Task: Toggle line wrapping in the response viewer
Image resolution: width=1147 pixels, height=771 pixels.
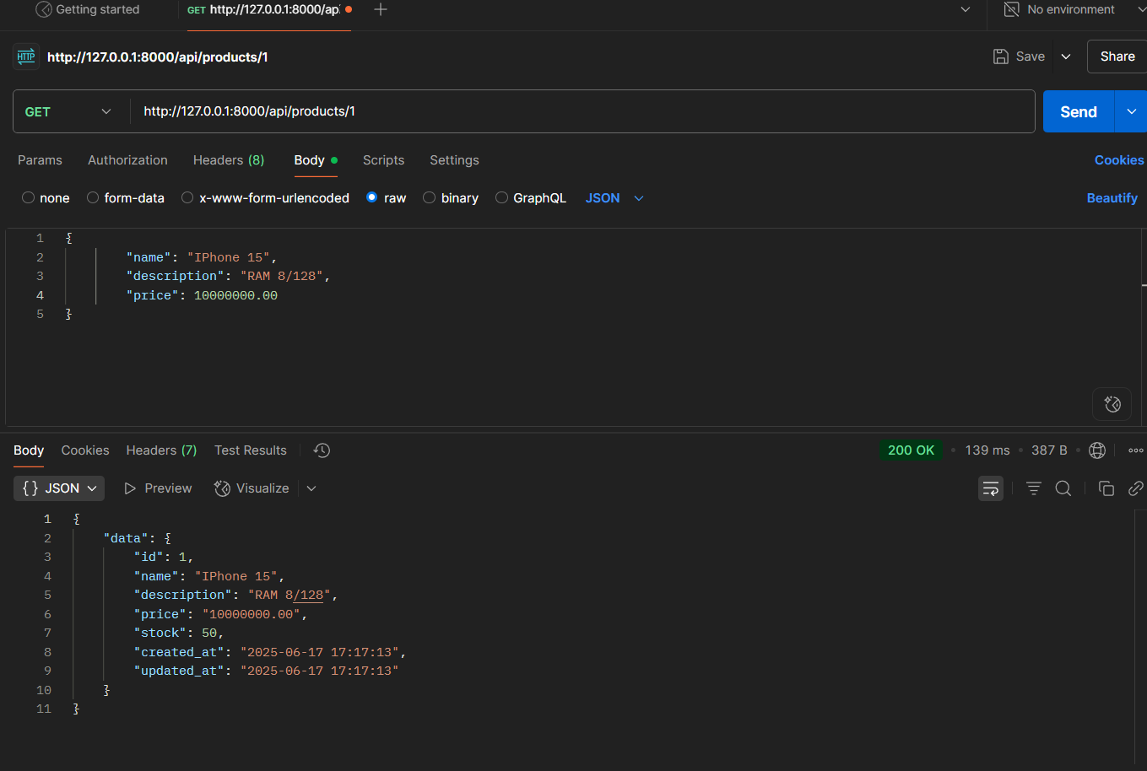Action: [991, 488]
